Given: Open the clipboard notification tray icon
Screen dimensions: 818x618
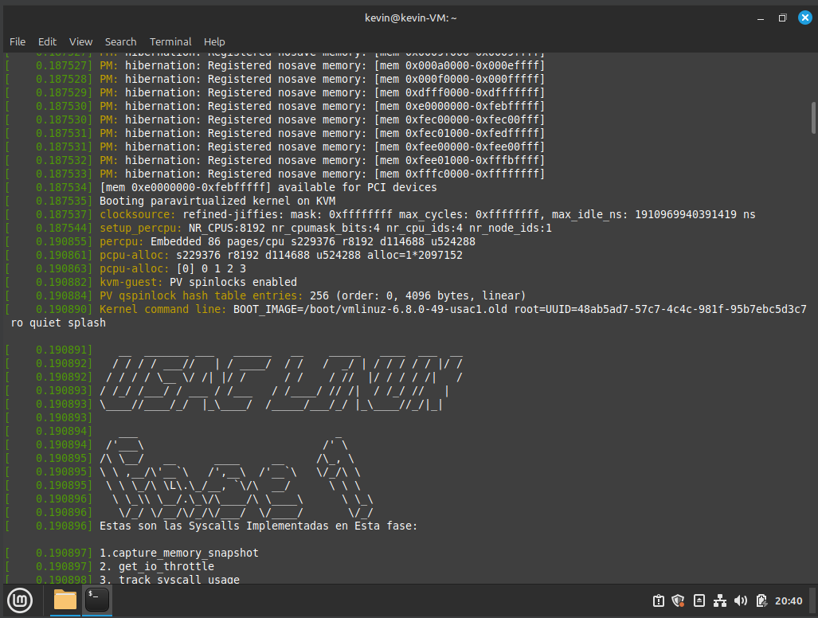Looking at the screenshot, I should coord(659,600).
